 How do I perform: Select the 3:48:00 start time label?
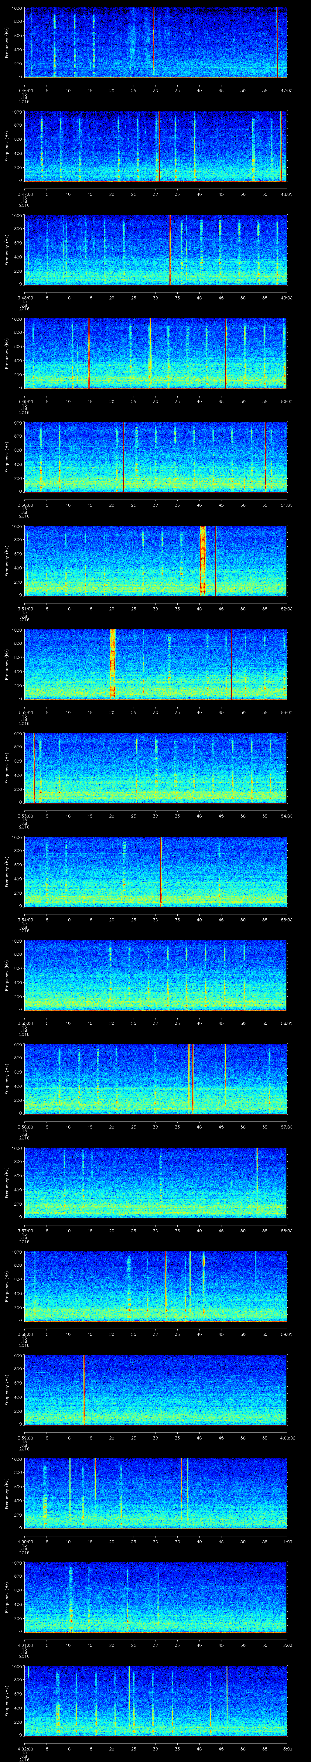(x=25, y=298)
